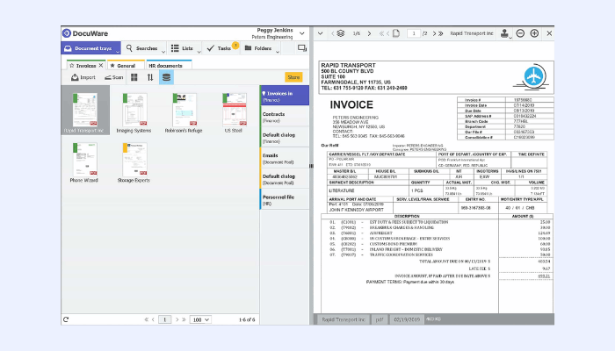The image size is (615, 351).
Task: Choose Emails (Document Pool) store dialog
Action: pos(285,158)
